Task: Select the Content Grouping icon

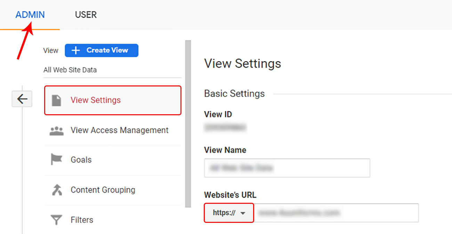Action: pos(57,190)
